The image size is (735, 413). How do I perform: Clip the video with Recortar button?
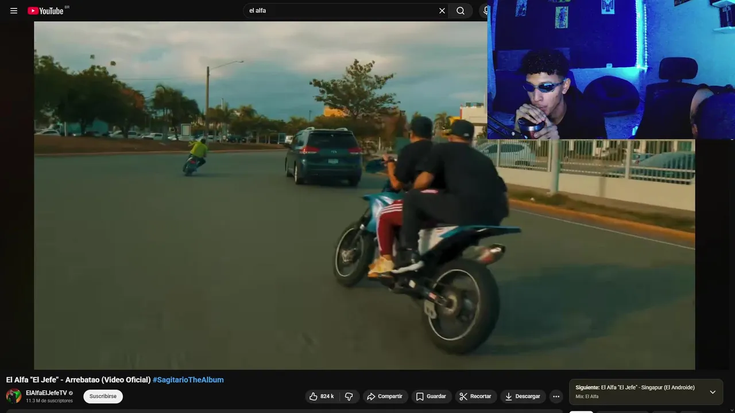point(475,396)
